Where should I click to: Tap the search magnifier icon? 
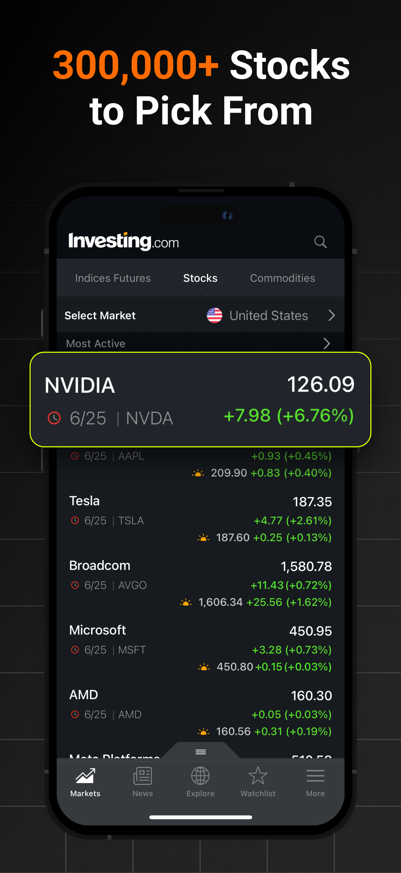pyautogui.click(x=320, y=242)
